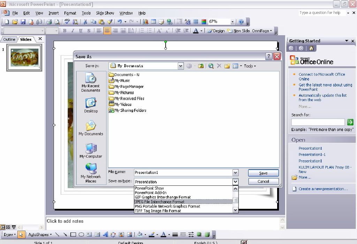Click Search the Web icon in Save As
Image resolution: width=357 pixels, height=244 pixels.
[x=211, y=66]
